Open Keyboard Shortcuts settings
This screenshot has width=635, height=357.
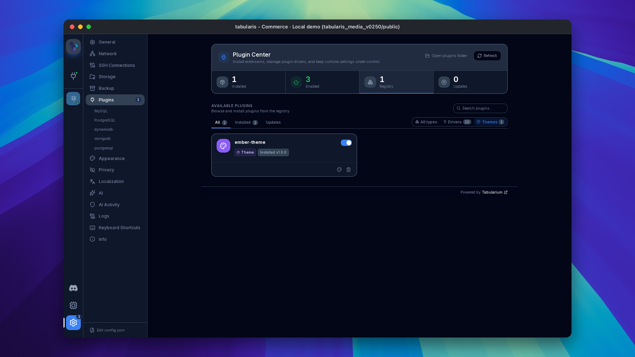115,228
